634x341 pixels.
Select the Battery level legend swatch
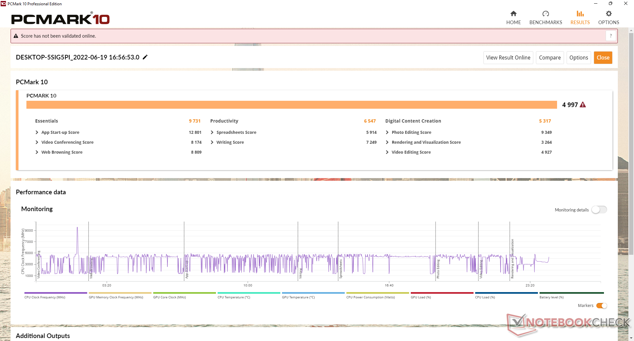572,293
